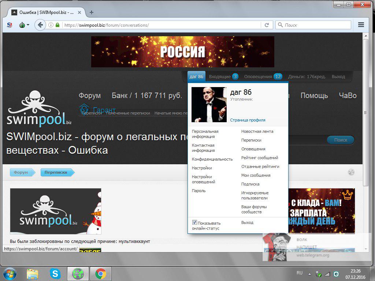This screenshot has height=281, width=375.
Task: Reload the page with the refresh icon
Action: [x=267, y=25]
